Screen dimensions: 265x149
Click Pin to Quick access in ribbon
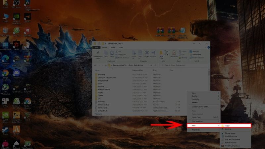(x=98, y=55)
